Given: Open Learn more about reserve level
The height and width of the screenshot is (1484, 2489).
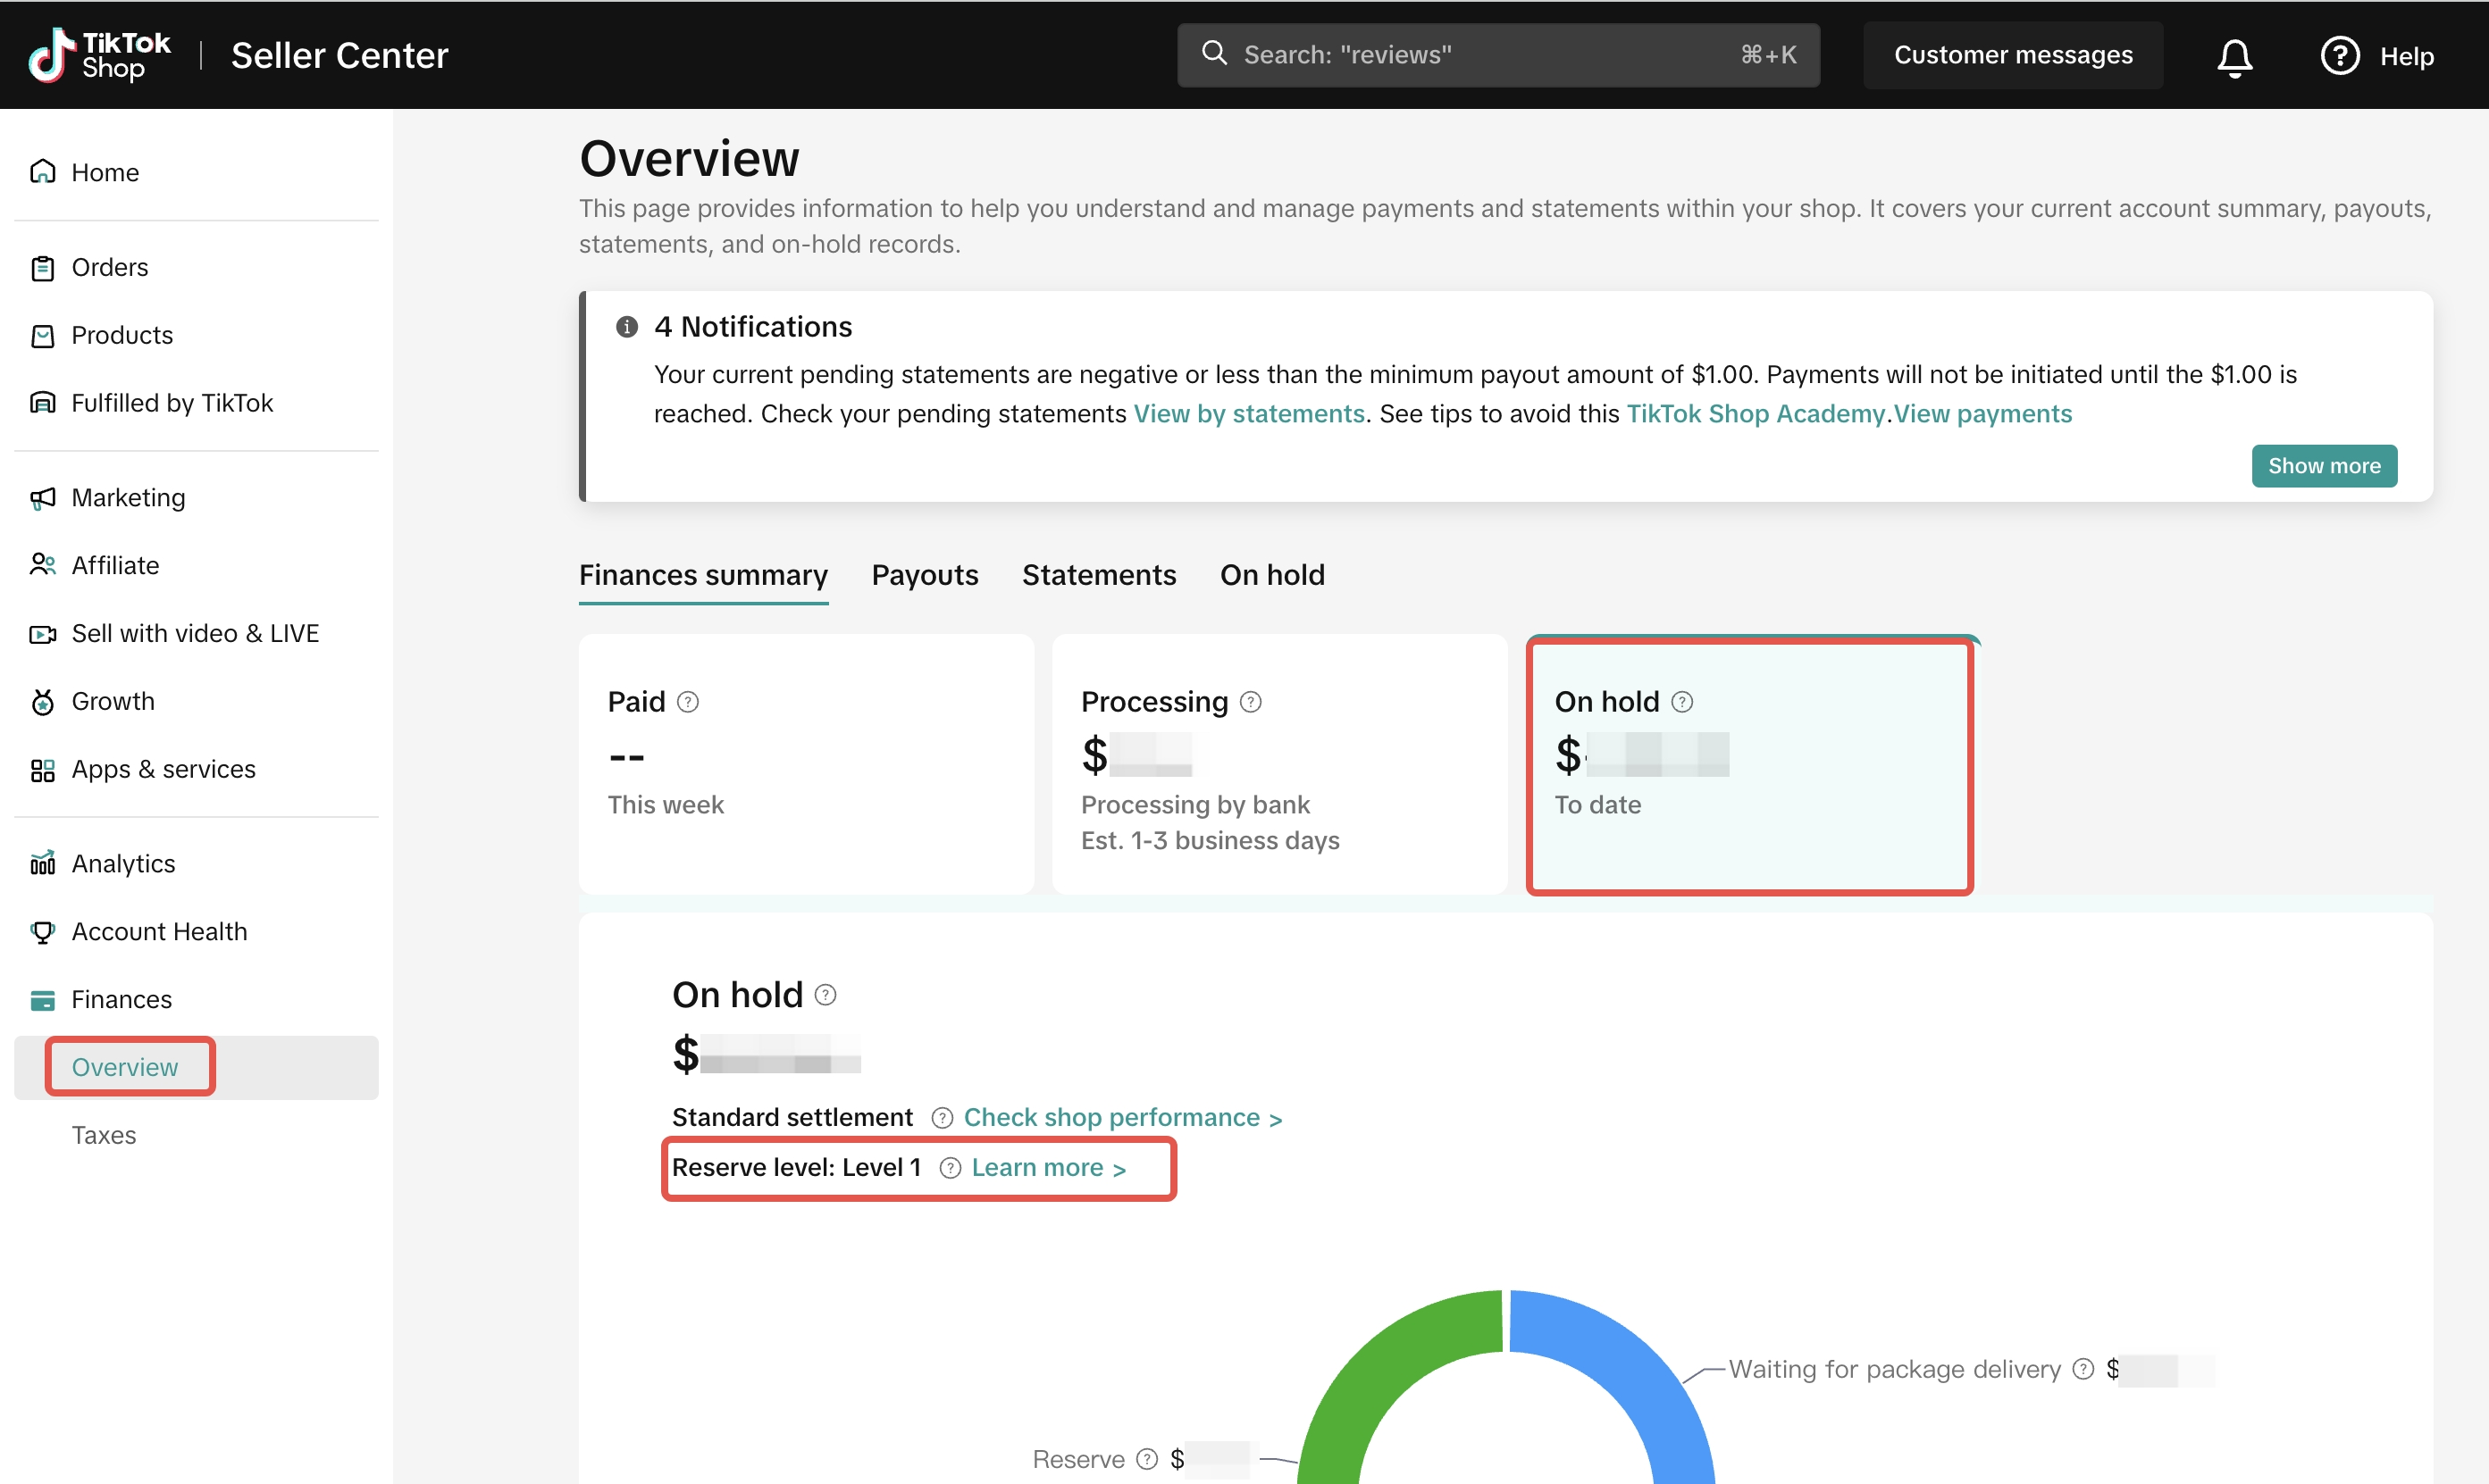Looking at the screenshot, I should point(1047,1168).
